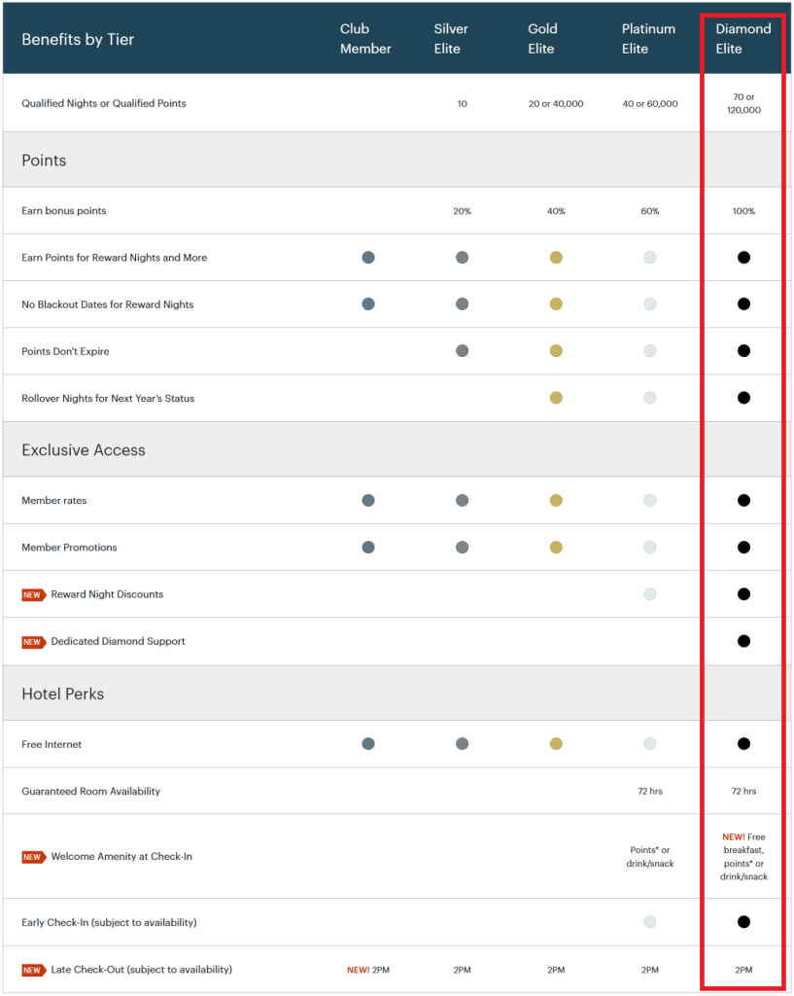Click the Earn bonus points row label
794x996 pixels.
tap(64, 211)
